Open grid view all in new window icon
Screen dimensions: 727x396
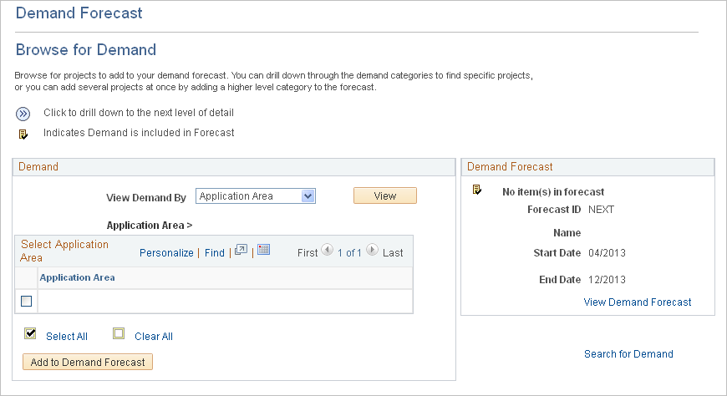point(241,250)
